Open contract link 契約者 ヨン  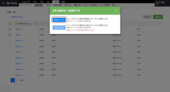[x=19, y=46]
